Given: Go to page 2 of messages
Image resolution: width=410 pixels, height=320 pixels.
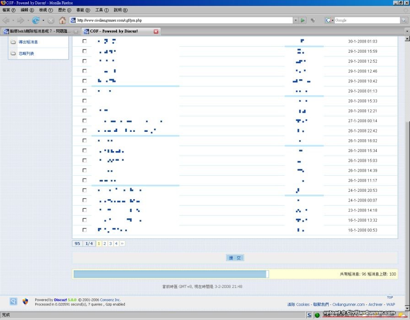Looking at the screenshot, I should [105, 244].
